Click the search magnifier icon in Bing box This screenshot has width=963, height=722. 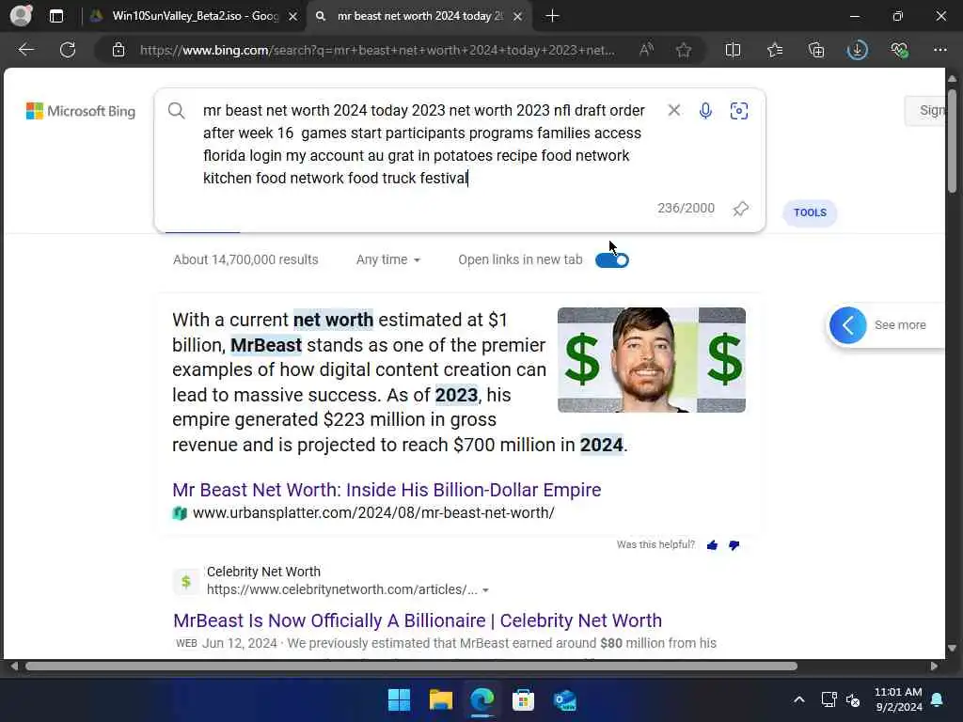[x=176, y=111]
